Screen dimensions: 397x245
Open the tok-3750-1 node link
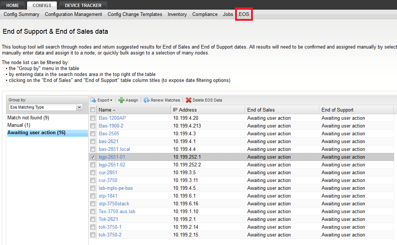tap(110, 227)
